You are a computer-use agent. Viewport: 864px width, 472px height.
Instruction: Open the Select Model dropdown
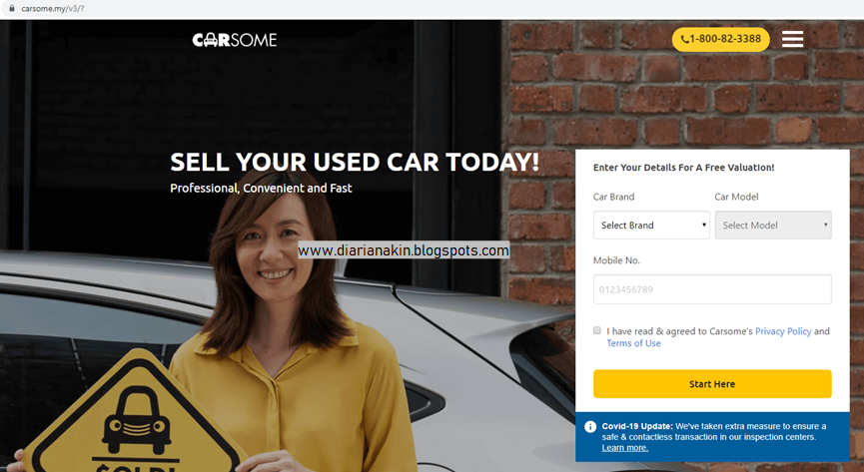pos(773,226)
